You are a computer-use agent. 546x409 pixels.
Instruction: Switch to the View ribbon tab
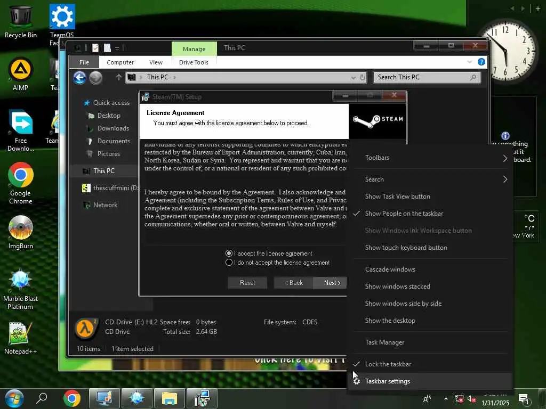pyautogui.click(x=156, y=62)
